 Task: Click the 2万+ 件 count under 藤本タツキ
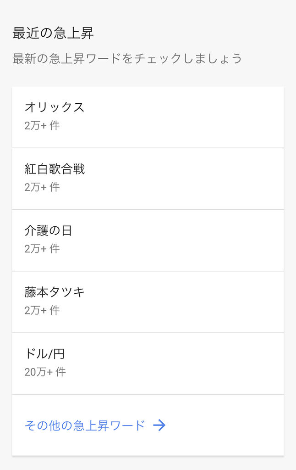(42, 310)
